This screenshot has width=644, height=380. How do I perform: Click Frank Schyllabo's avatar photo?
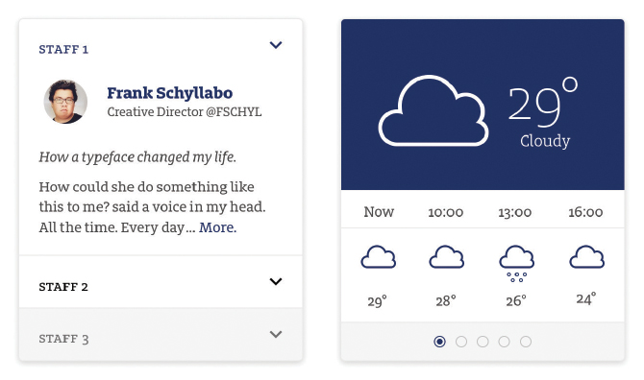[x=65, y=102]
